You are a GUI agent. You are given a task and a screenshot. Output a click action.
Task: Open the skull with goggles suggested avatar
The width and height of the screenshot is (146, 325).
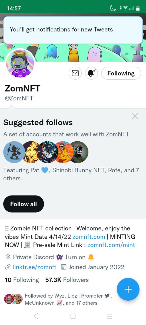(79, 152)
